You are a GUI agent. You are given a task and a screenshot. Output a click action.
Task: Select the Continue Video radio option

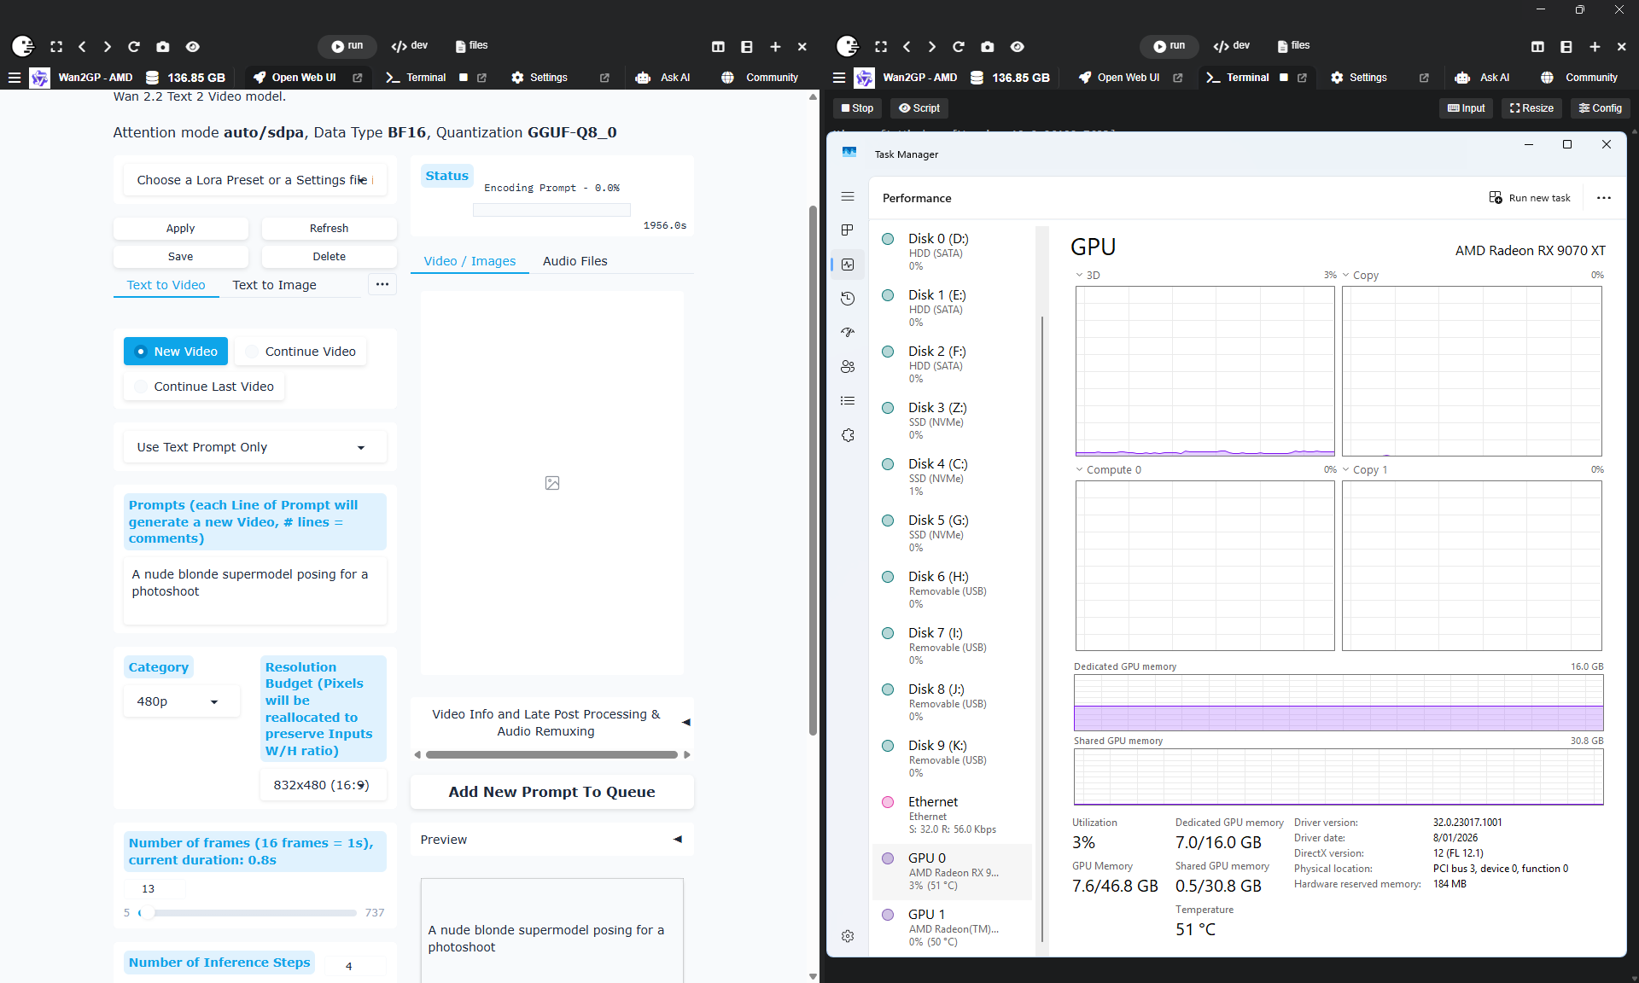300,352
